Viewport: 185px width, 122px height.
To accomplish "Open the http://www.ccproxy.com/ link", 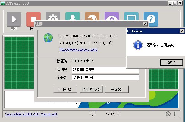I will click(79, 49).
